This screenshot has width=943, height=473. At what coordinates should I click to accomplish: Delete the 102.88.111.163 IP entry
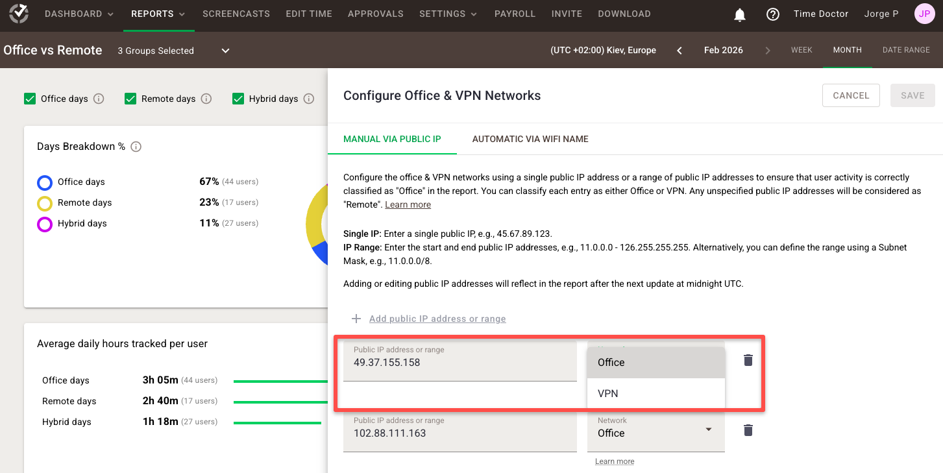[748, 430]
